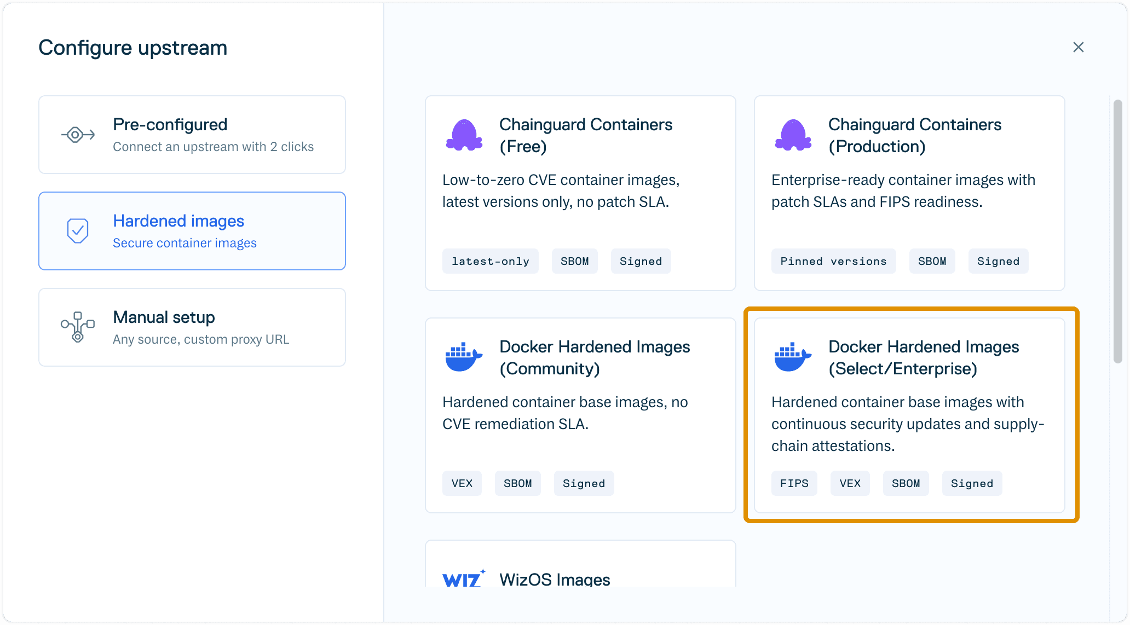Select the Hardened images option
Image resolution: width=1130 pixels, height=625 pixels.
tap(192, 231)
